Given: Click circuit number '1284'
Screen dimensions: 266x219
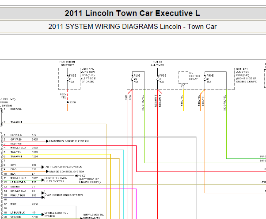Looking at the screenshot, I should click(x=35, y=156).
